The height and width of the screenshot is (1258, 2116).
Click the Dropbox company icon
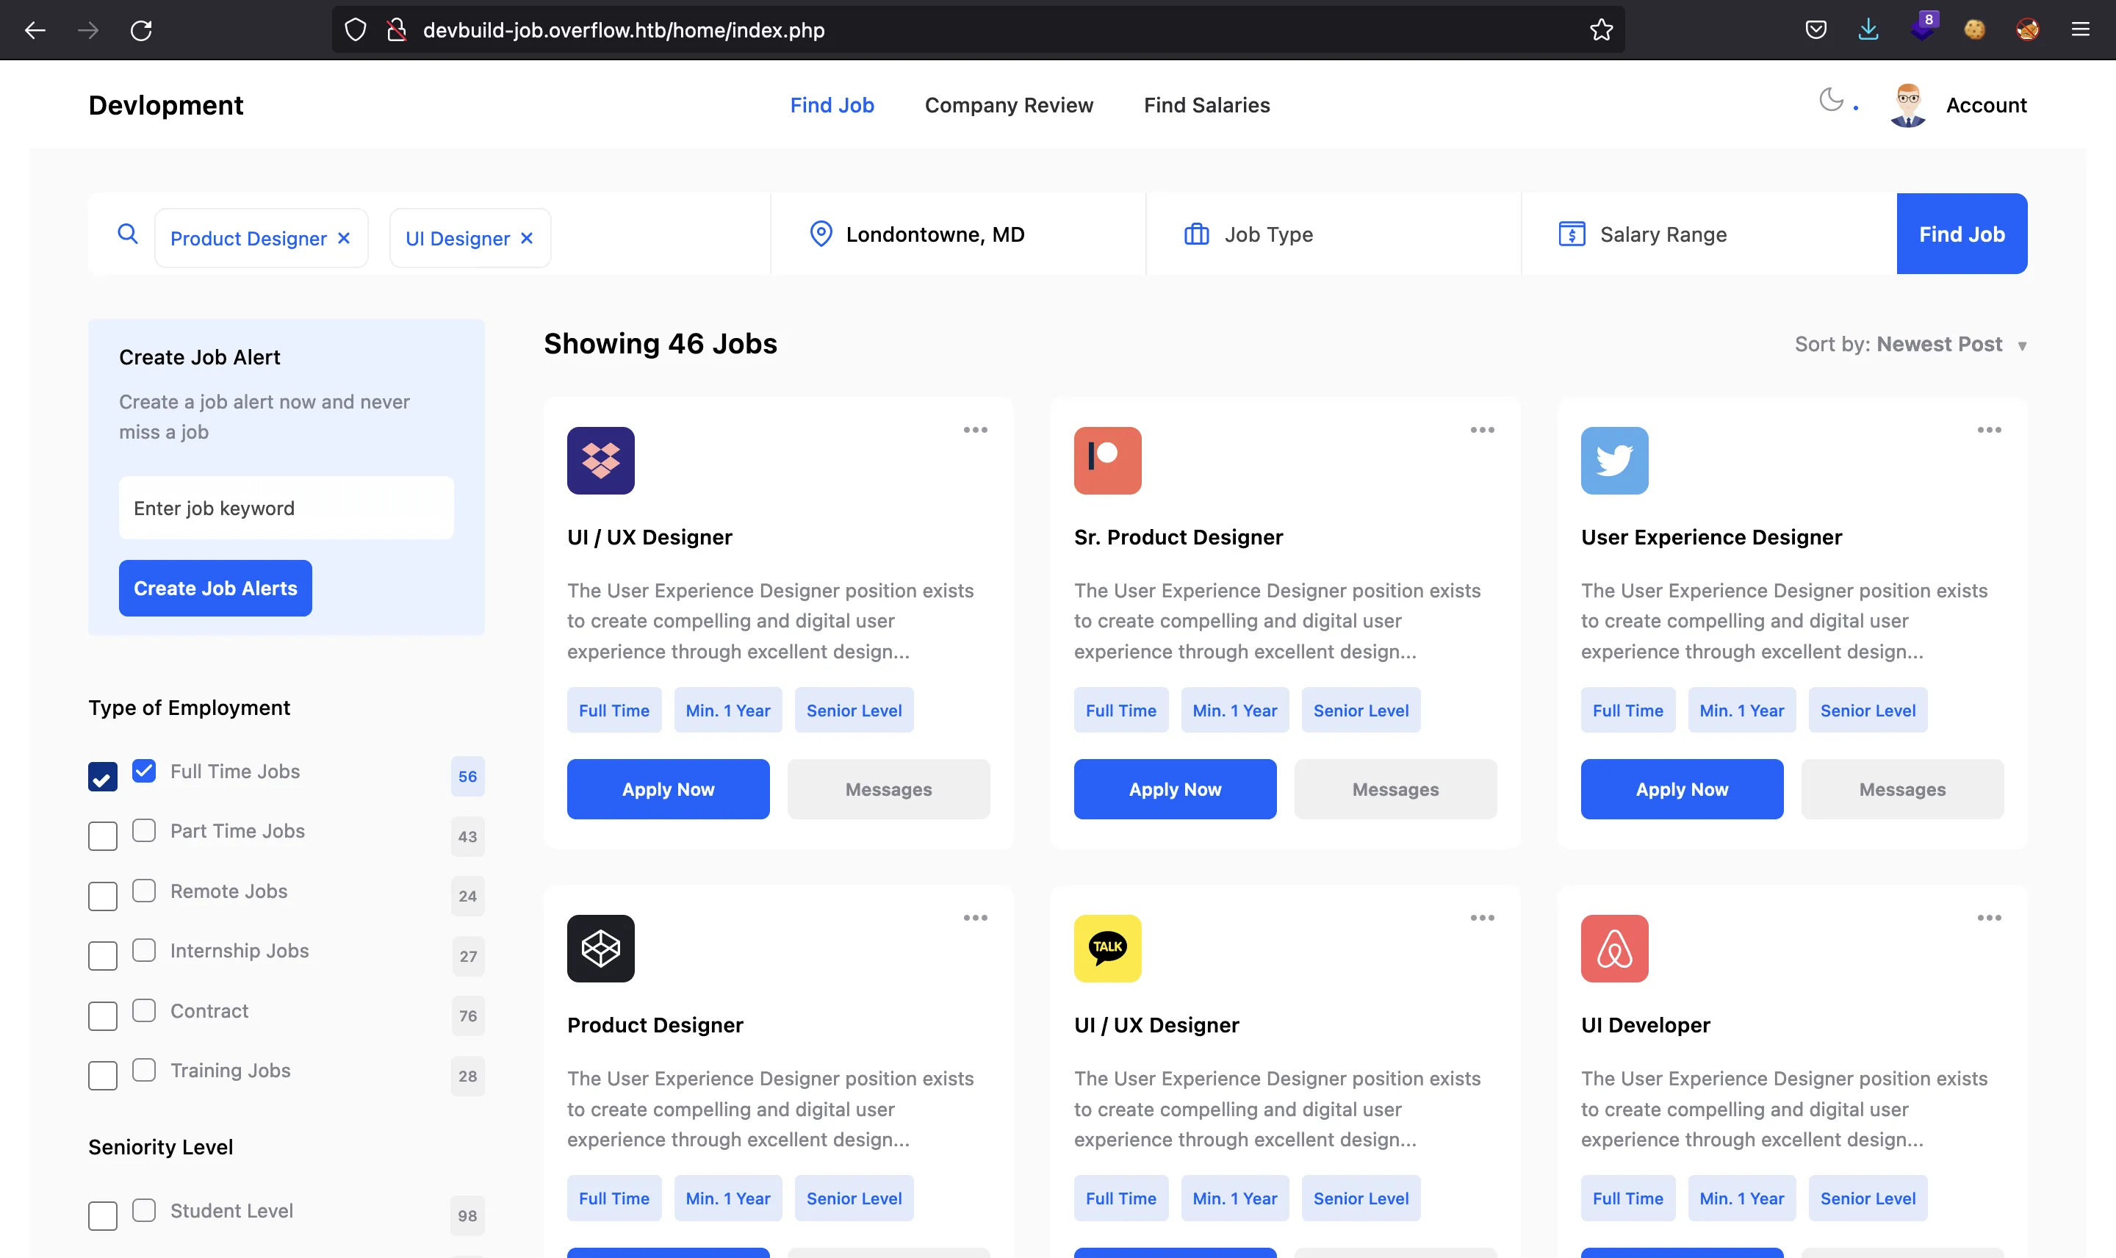[600, 460]
